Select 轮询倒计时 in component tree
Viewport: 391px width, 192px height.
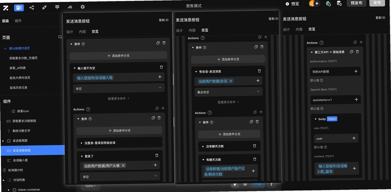click(16, 170)
